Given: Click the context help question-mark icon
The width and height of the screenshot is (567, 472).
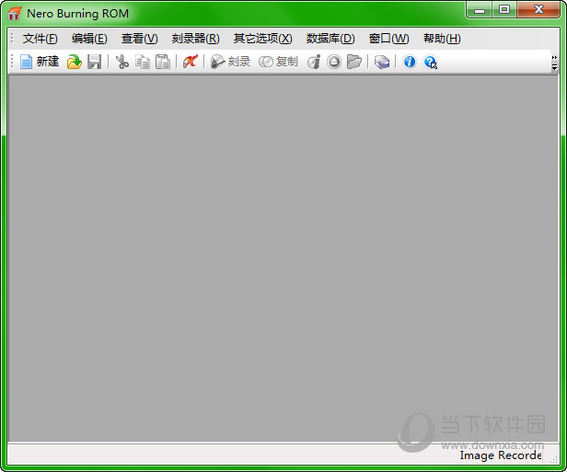Looking at the screenshot, I should [x=431, y=62].
